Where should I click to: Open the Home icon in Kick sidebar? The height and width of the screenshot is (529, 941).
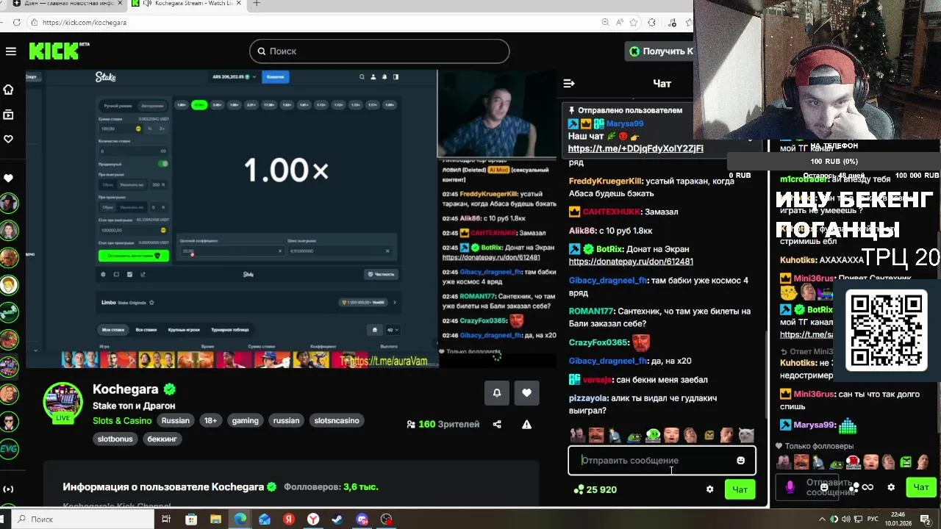9,90
